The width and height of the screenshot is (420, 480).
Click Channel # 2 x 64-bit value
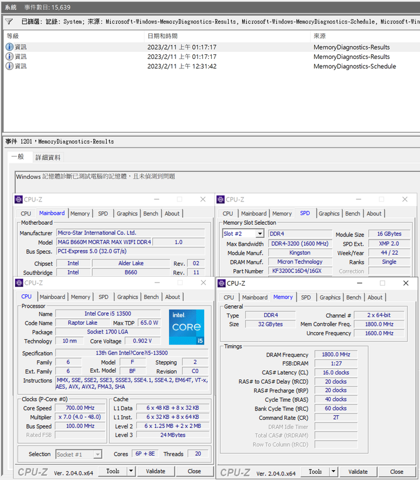tap(379, 315)
